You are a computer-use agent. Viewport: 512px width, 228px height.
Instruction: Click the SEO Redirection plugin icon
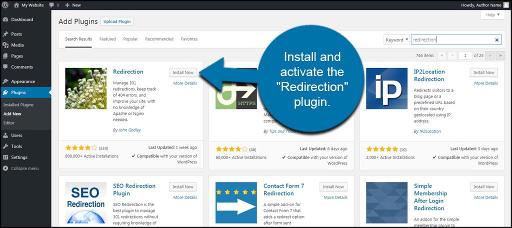[x=86, y=202]
